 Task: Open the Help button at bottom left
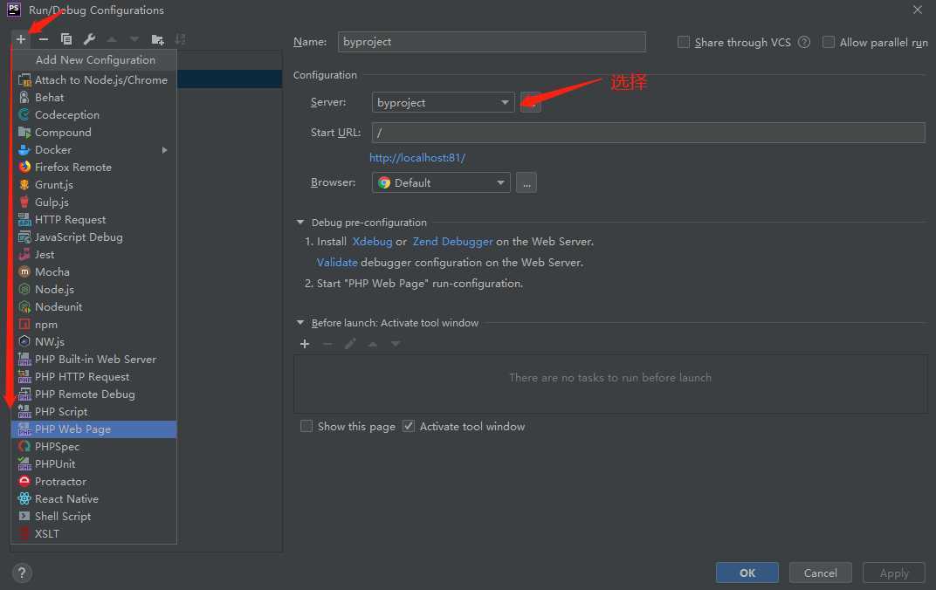coord(22,573)
